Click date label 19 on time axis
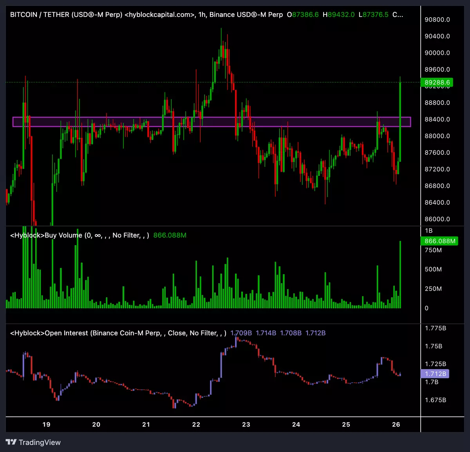 click(46, 425)
